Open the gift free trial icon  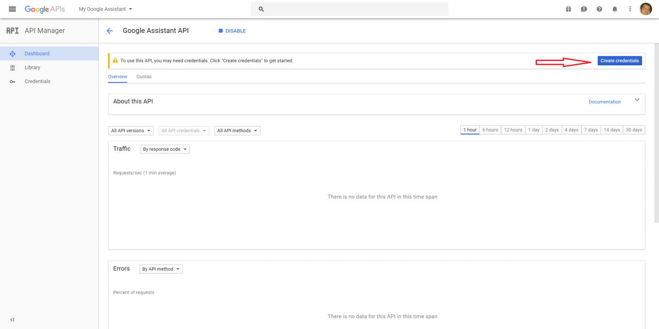tap(568, 9)
